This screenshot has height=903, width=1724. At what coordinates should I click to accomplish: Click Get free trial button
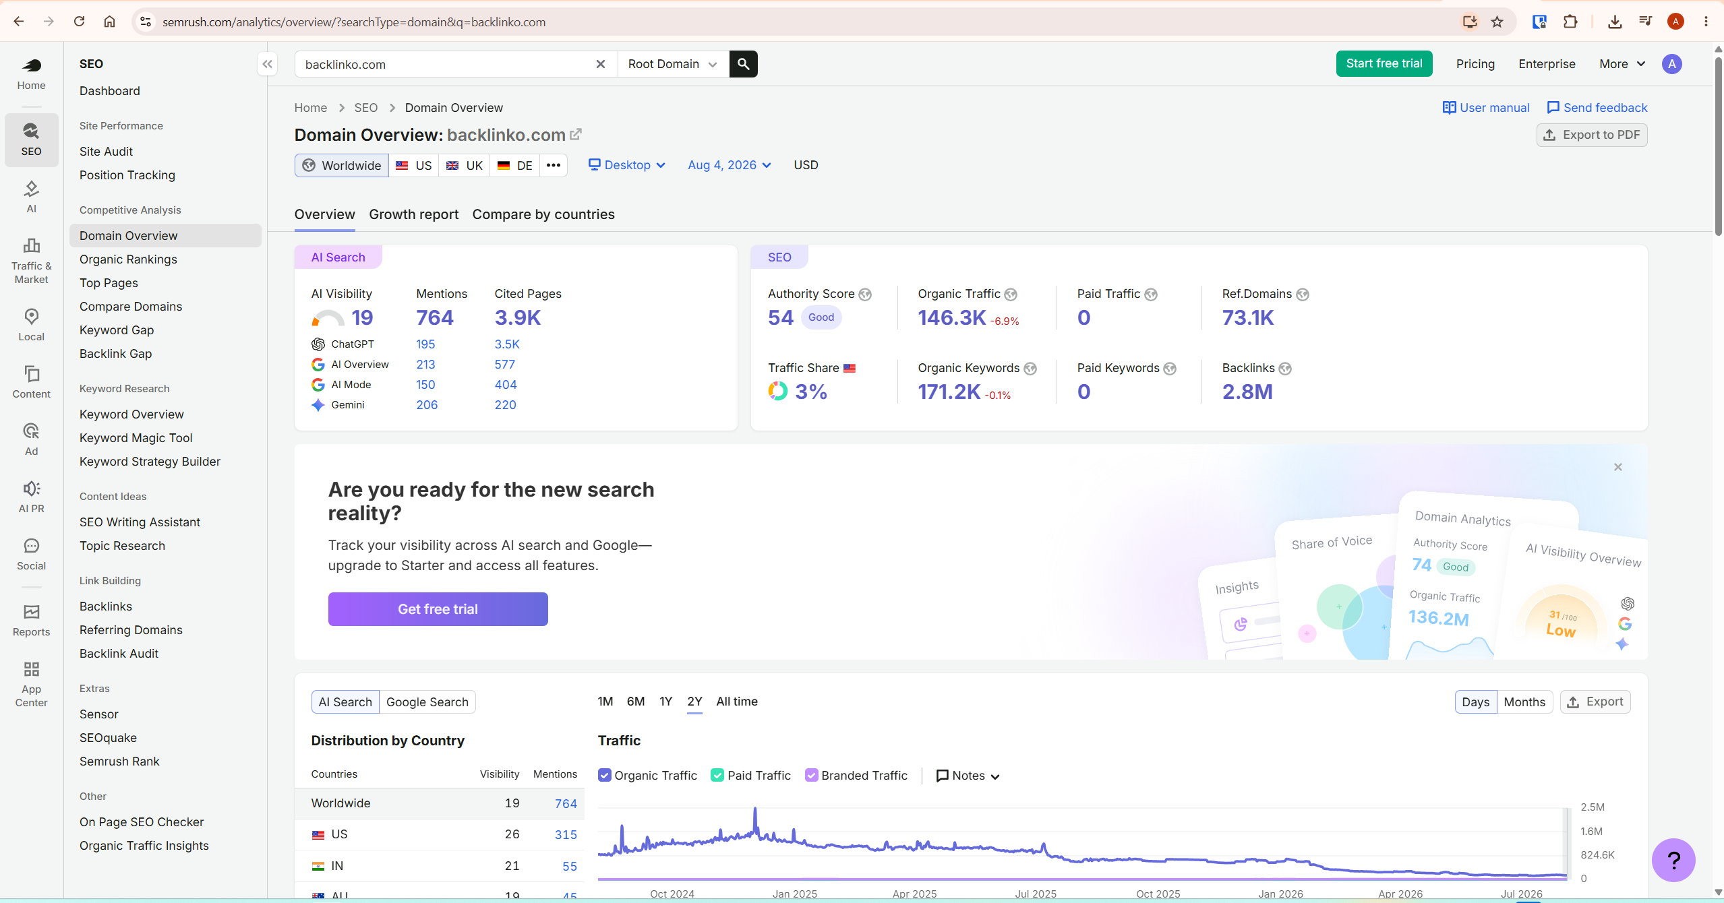click(x=438, y=609)
